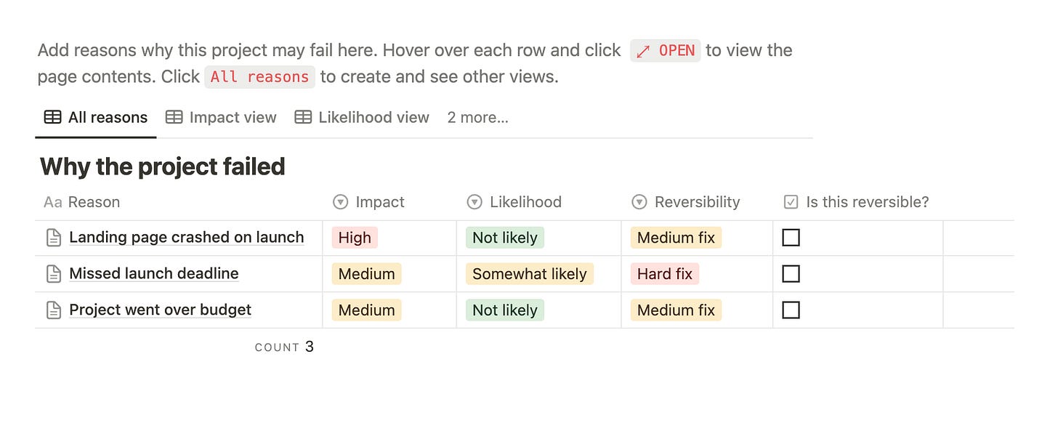Click the page icon for Missed launch deadline
The height and width of the screenshot is (431, 1058).
pos(52,273)
